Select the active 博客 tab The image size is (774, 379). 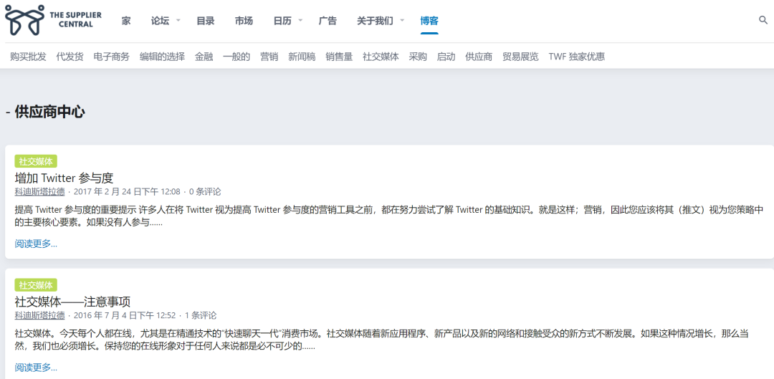pos(429,21)
